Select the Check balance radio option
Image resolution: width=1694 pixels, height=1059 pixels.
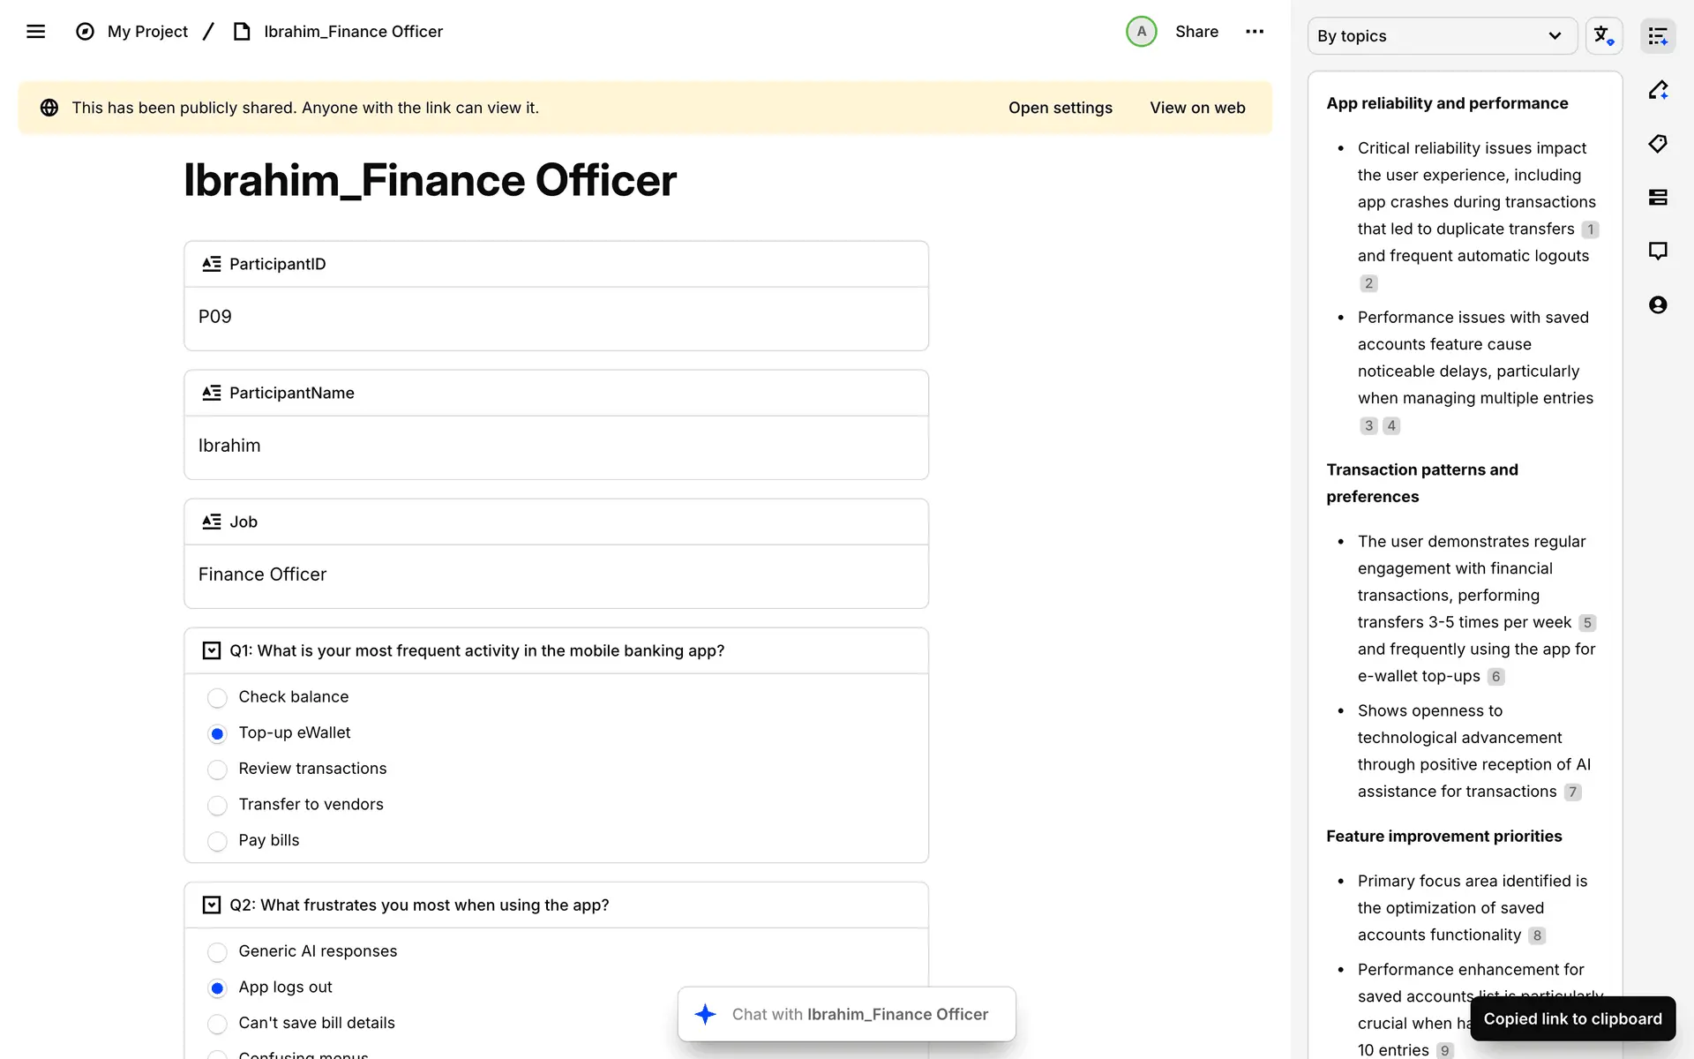[x=217, y=698]
